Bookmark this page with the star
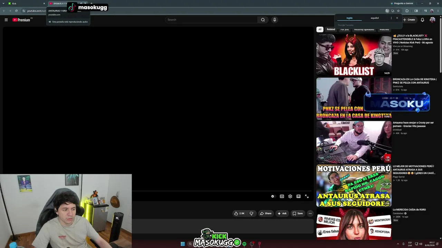442x248 pixels. [398, 11]
